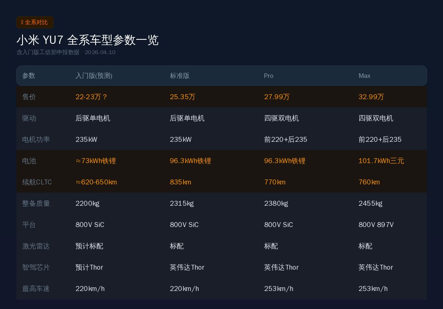Click the Pro column header
This screenshot has height=309, width=443.
[269, 76]
